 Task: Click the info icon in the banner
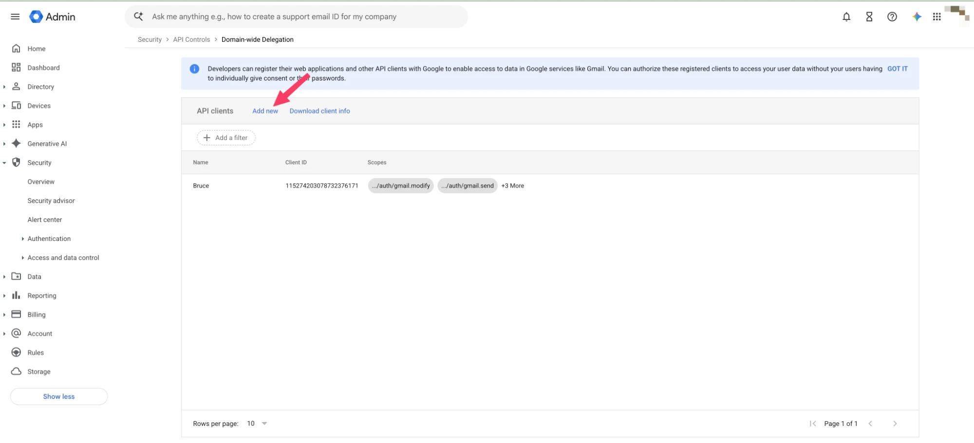coord(194,69)
